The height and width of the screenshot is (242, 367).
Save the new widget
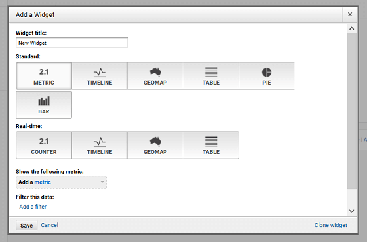[26, 225]
